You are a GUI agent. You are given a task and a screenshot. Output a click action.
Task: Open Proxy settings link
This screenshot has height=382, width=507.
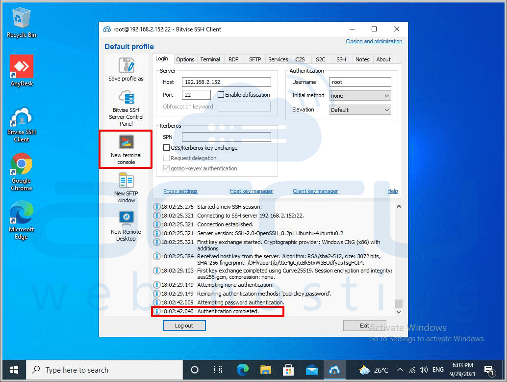click(x=180, y=191)
